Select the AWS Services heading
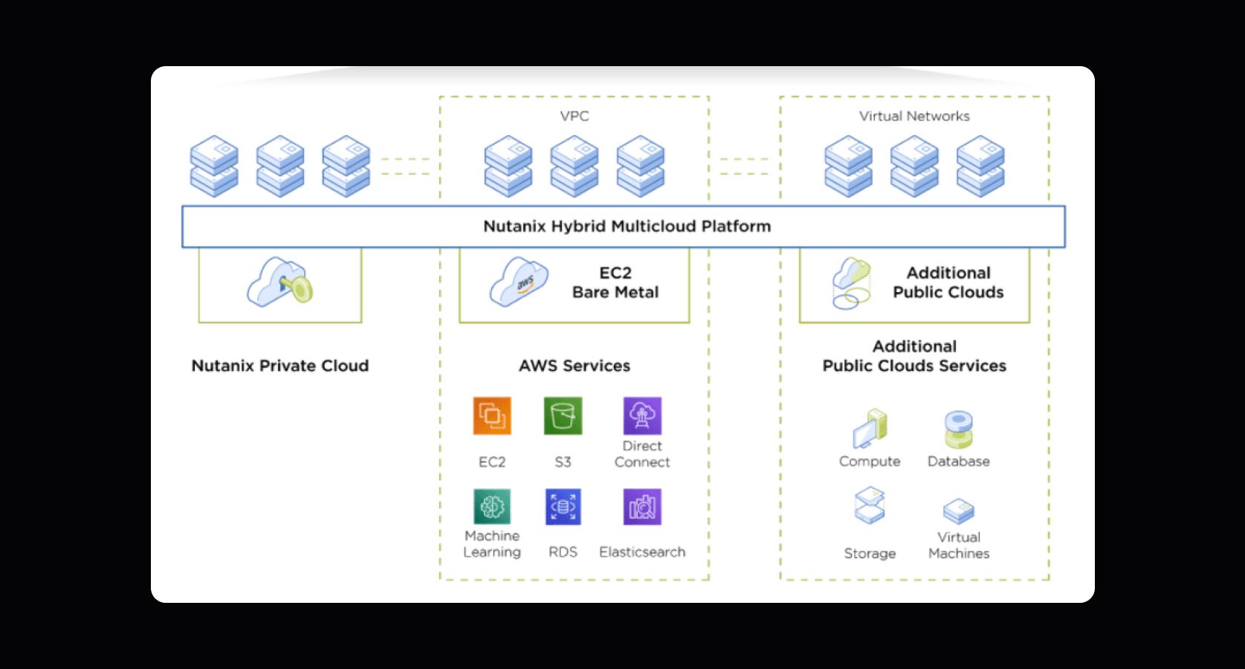 click(575, 366)
